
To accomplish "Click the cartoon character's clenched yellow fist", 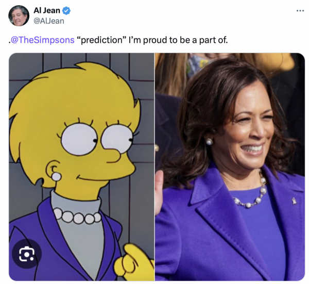I will (x=134, y=262).
